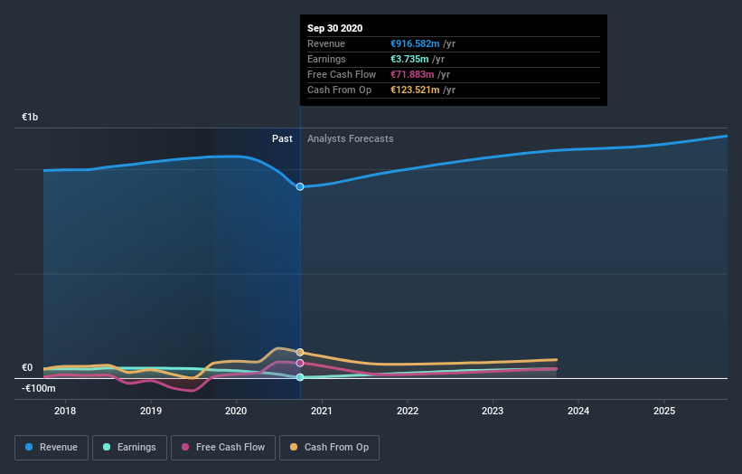
Task: Click the 2024 x-axis label
Action: (578, 411)
